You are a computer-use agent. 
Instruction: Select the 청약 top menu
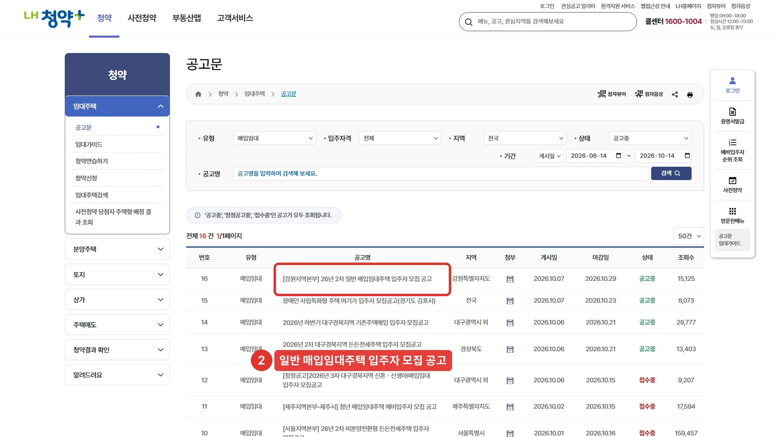pyautogui.click(x=104, y=18)
